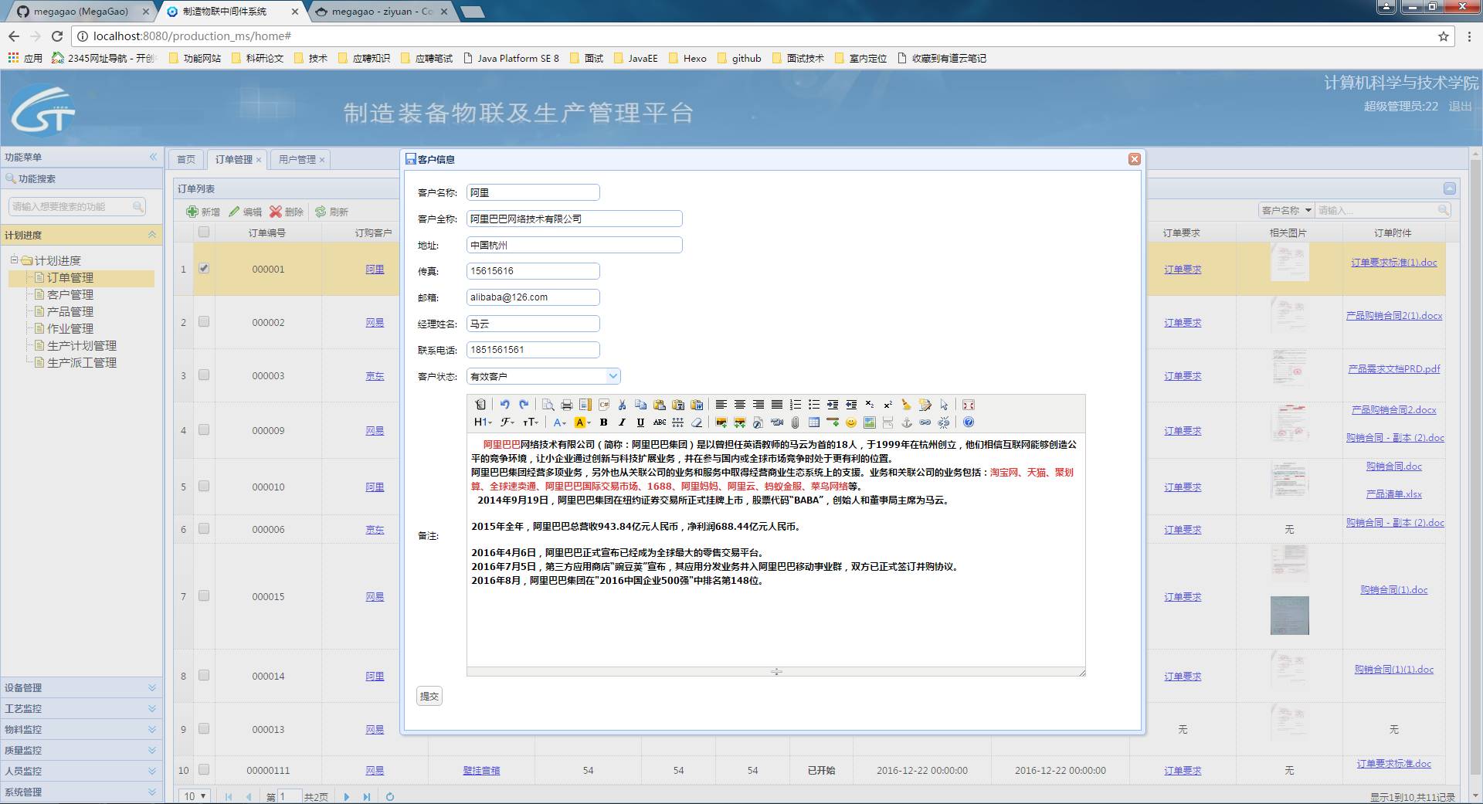Toggle the select-all checkbox in table header

coord(204,232)
